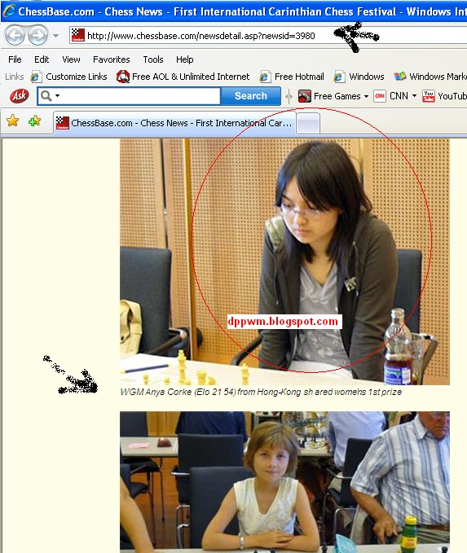Open the View menu
The image size is (467, 553).
(x=71, y=59)
